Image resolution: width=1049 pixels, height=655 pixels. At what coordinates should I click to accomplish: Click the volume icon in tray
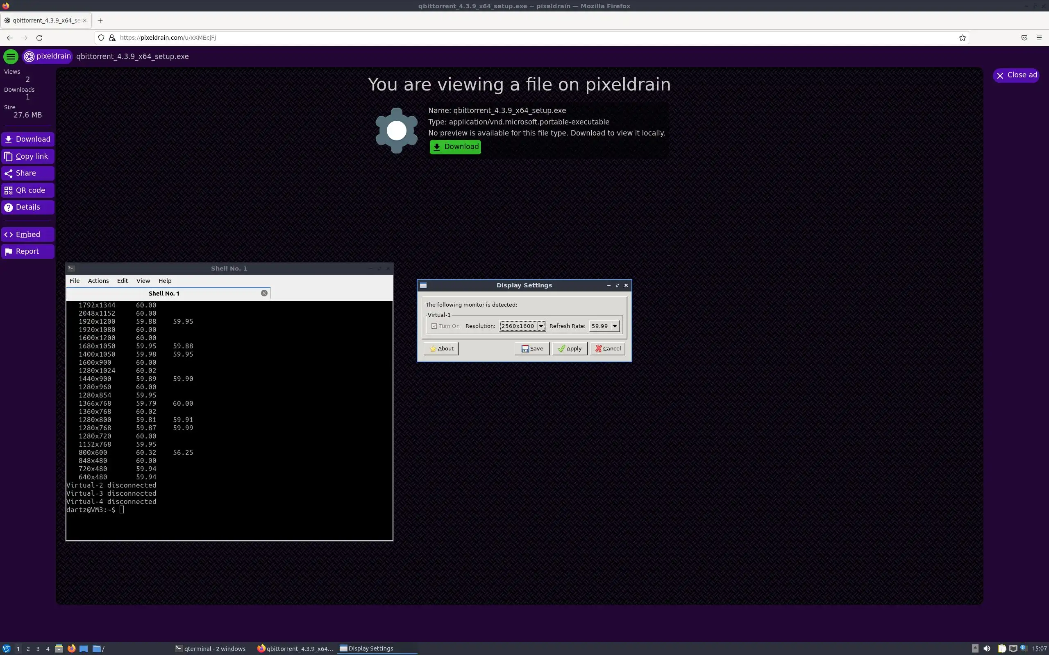[x=987, y=648]
